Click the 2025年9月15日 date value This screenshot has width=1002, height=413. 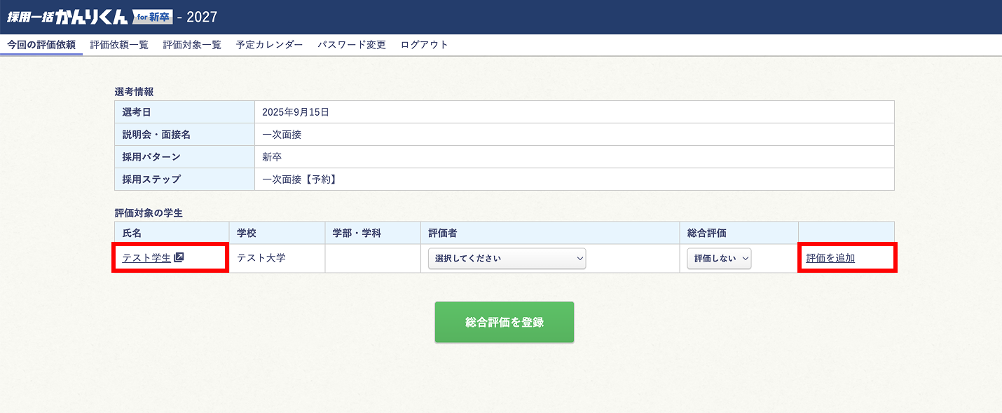pyautogui.click(x=295, y=112)
